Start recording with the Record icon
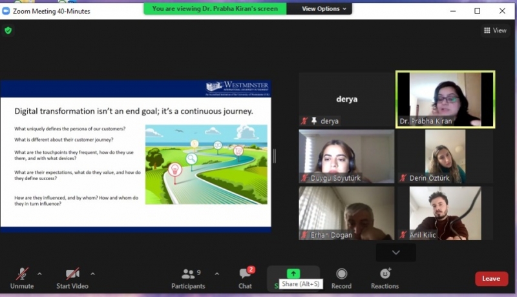 click(341, 278)
